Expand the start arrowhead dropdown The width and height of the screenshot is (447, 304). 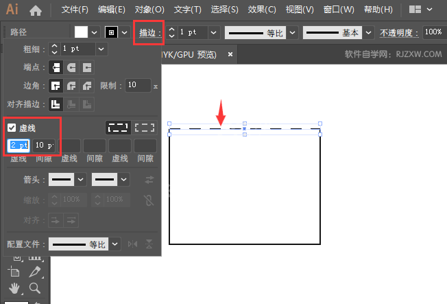[81, 180]
